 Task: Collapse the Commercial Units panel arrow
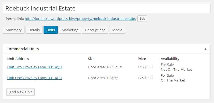(205, 49)
